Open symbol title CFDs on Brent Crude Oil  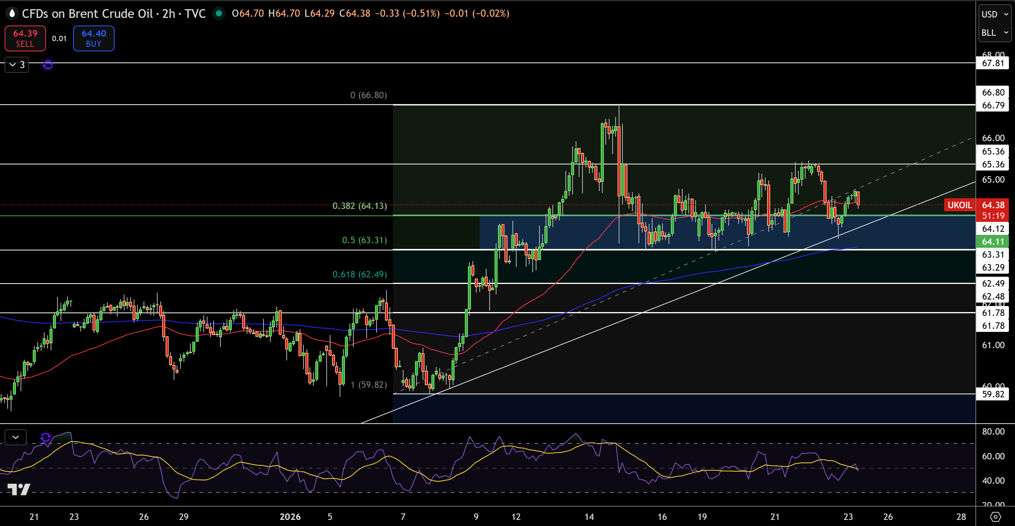click(88, 13)
